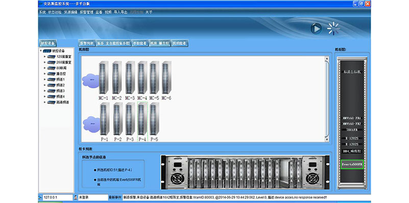This screenshot has width=409, height=203.
Task: Click the device icon of 频道3
Action: point(51,91)
